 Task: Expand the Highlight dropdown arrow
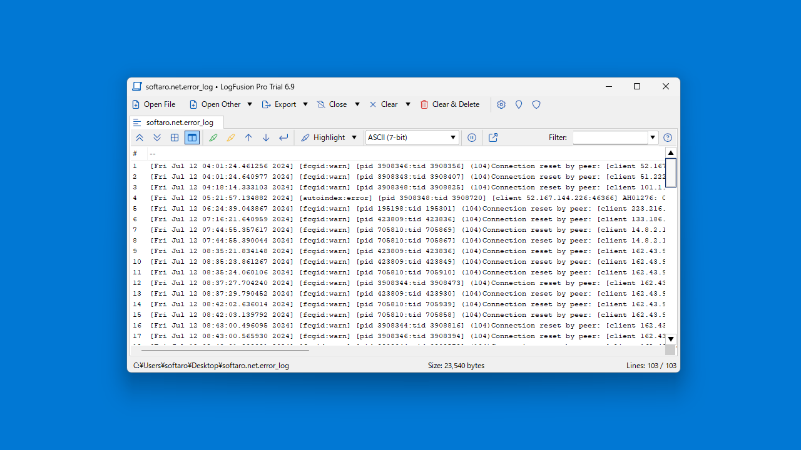point(354,137)
